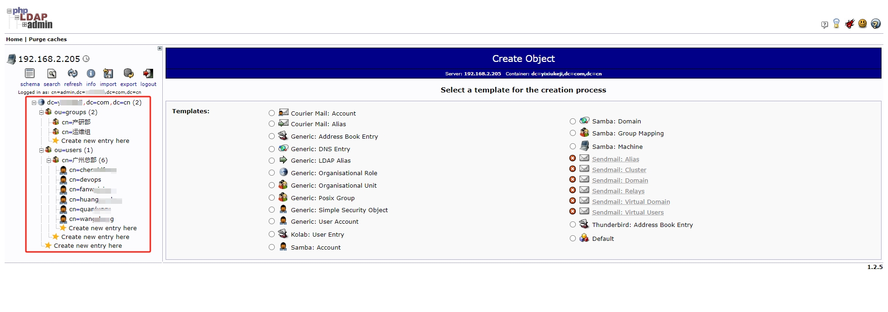Viewport: 888px width, 312px height.
Task: Open the cn=devops user entry
Action: 85,180
